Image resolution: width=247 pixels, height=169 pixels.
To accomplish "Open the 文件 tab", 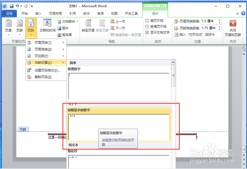I will [9, 14].
